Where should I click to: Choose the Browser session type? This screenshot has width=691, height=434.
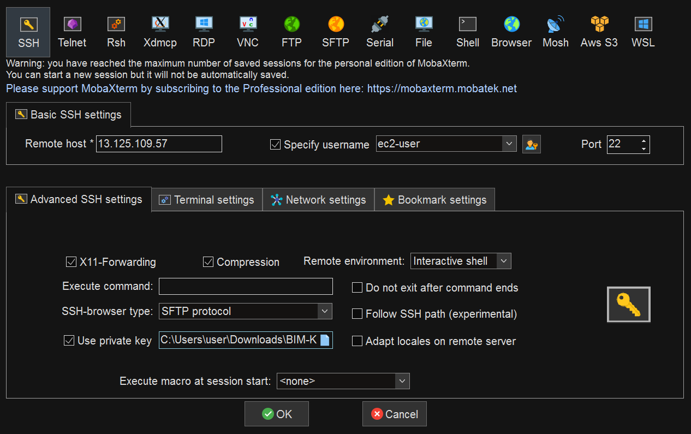pos(511,32)
